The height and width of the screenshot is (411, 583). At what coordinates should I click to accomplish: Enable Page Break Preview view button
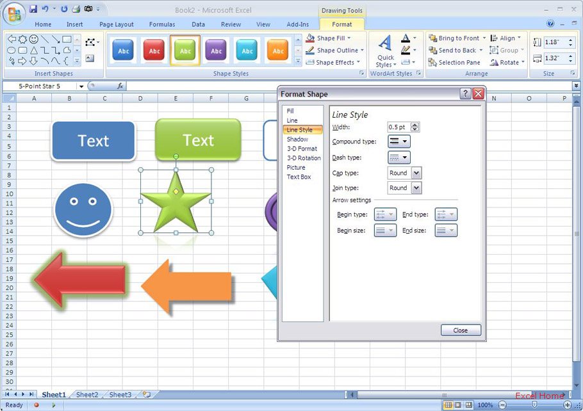[x=468, y=405]
